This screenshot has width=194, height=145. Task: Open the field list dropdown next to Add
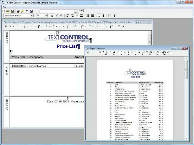pos(76,11)
